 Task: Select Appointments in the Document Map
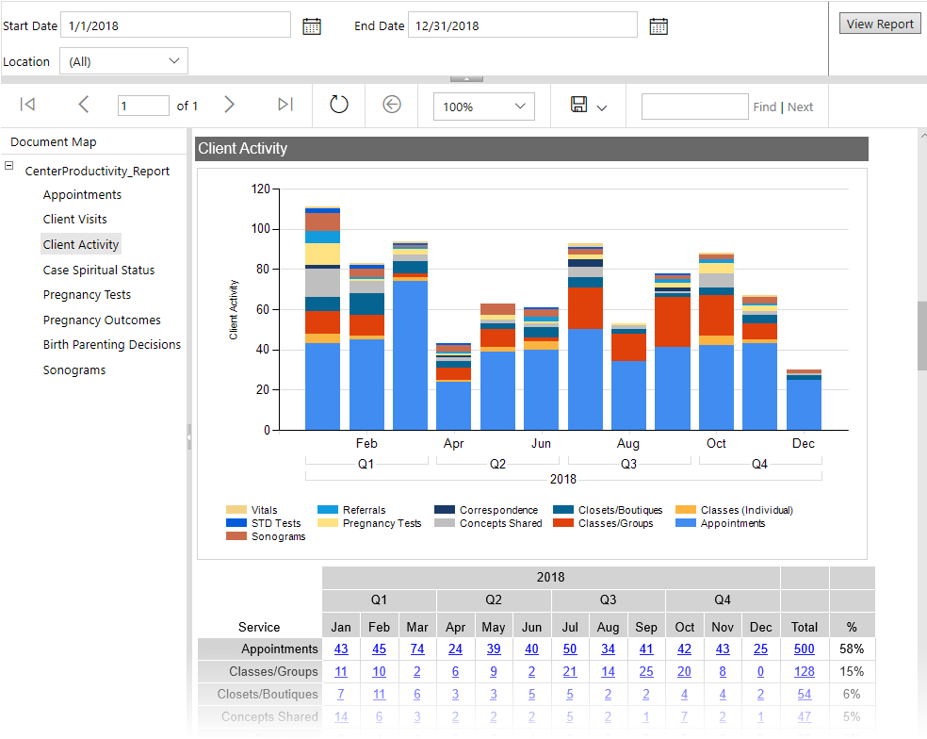82,195
